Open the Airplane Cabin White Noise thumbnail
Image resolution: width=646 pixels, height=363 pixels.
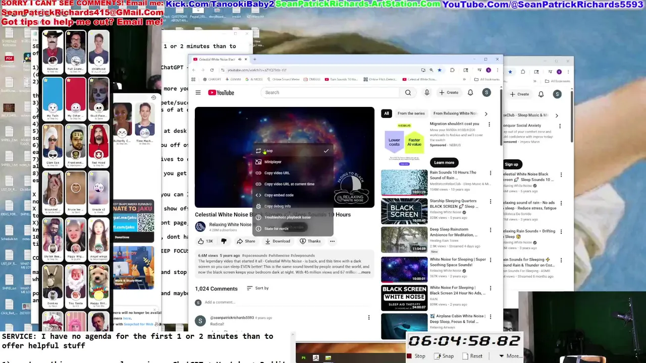point(404,326)
